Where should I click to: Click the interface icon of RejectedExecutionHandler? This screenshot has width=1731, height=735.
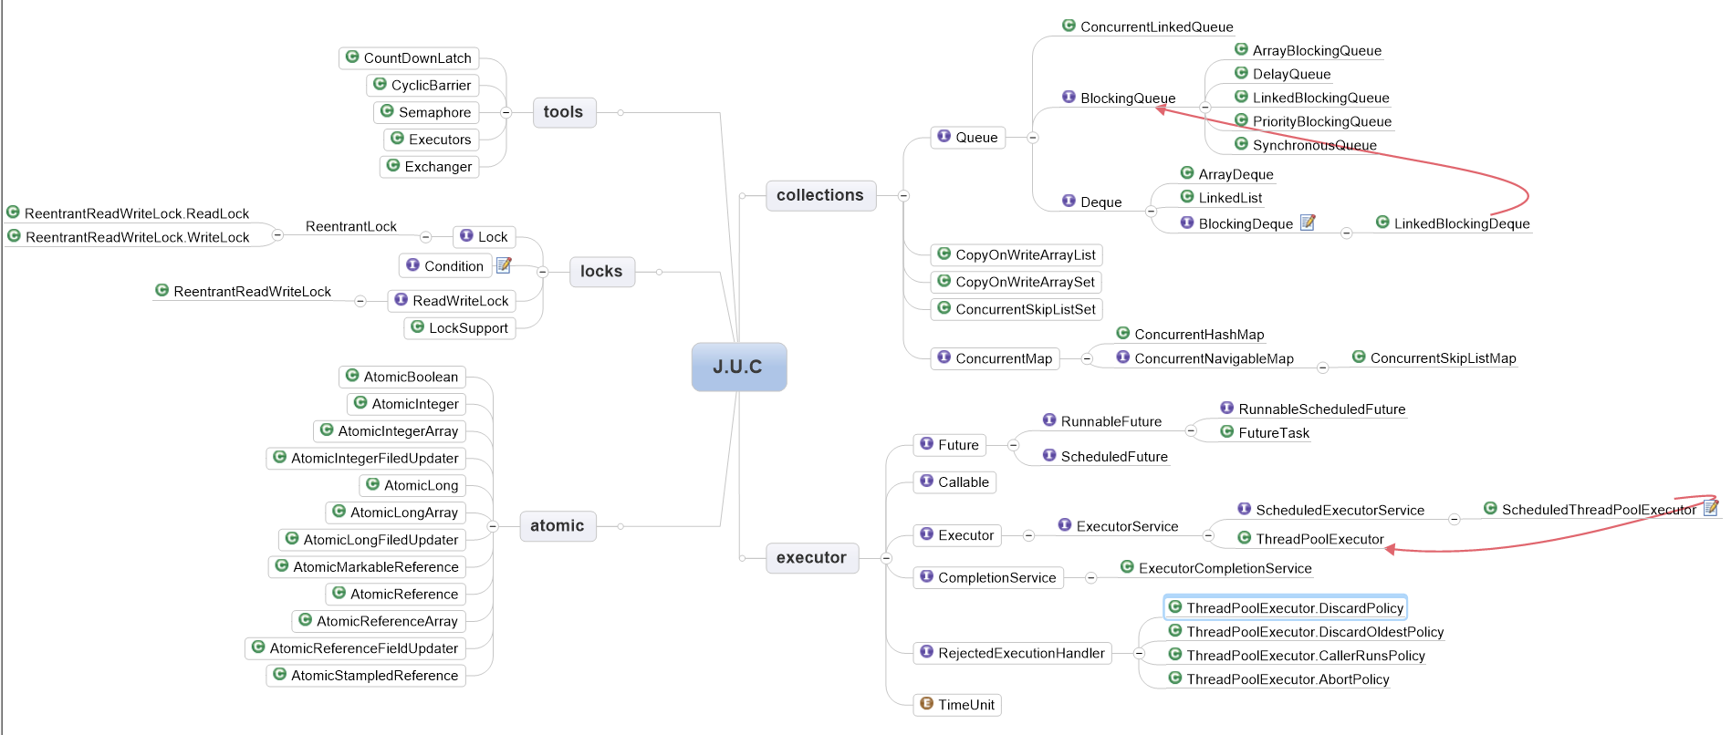coord(927,651)
